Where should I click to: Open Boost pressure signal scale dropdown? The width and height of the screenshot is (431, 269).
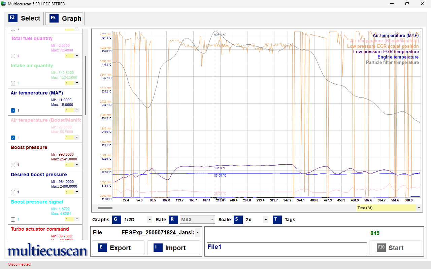click(77, 219)
